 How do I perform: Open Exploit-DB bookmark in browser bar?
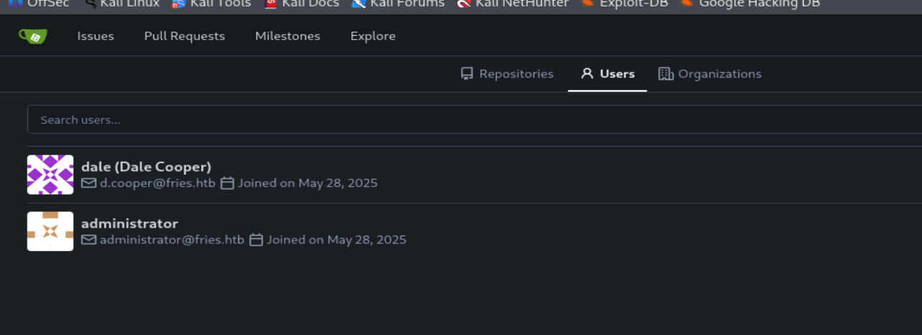click(624, 4)
